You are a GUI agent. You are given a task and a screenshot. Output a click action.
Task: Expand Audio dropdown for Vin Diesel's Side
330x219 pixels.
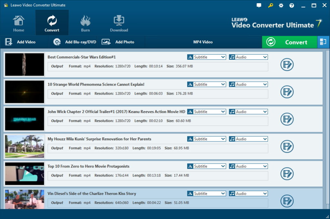click(x=248, y=194)
